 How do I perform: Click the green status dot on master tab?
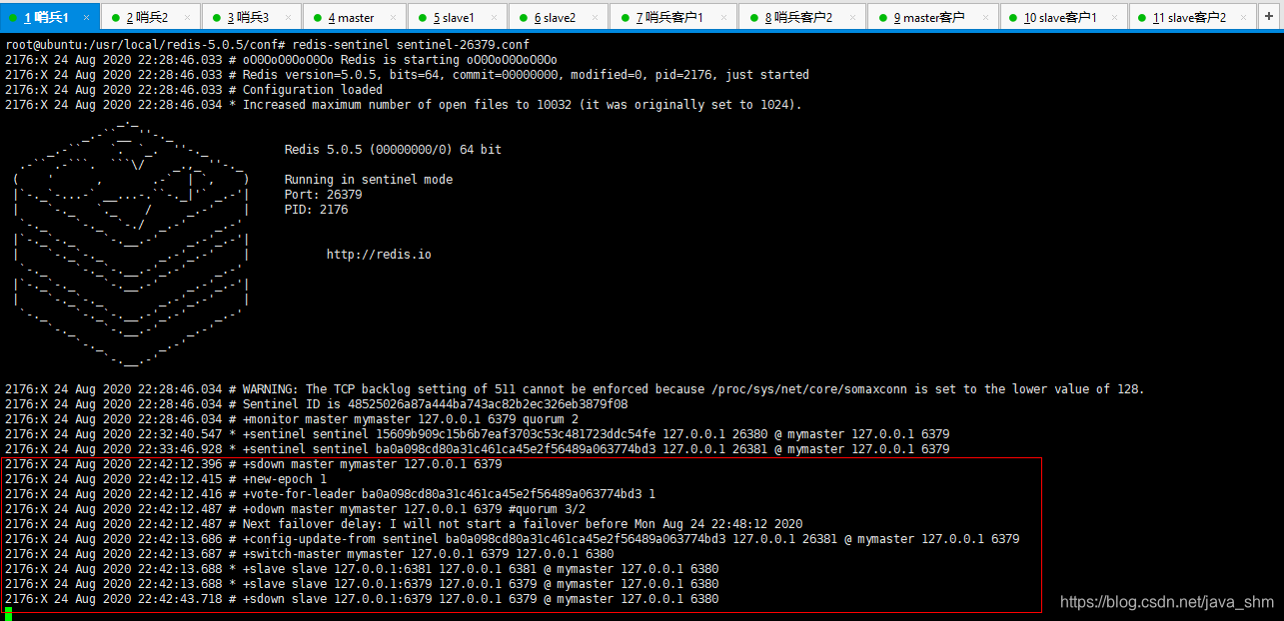point(317,18)
